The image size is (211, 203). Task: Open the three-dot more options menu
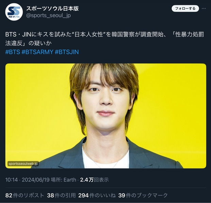[x=204, y=9]
